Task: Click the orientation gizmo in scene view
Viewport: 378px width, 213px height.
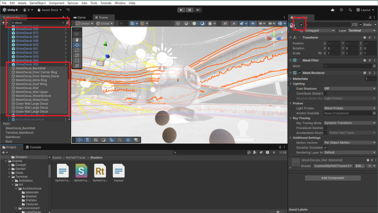Action: pyautogui.click(x=274, y=38)
